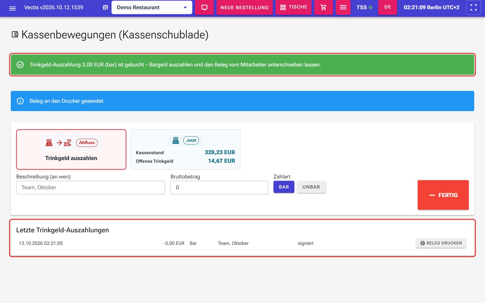Click the Bar payment cell in payout row
The height and width of the screenshot is (303, 485).
(193, 243)
